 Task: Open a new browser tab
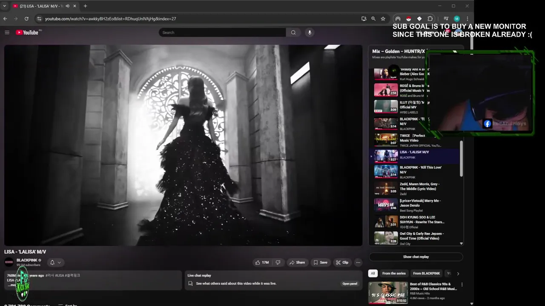pos(85,6)
